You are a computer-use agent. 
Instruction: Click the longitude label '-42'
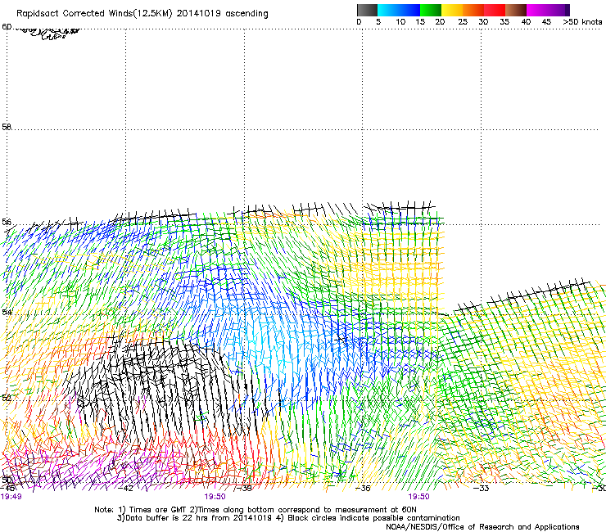click(125, 489)
